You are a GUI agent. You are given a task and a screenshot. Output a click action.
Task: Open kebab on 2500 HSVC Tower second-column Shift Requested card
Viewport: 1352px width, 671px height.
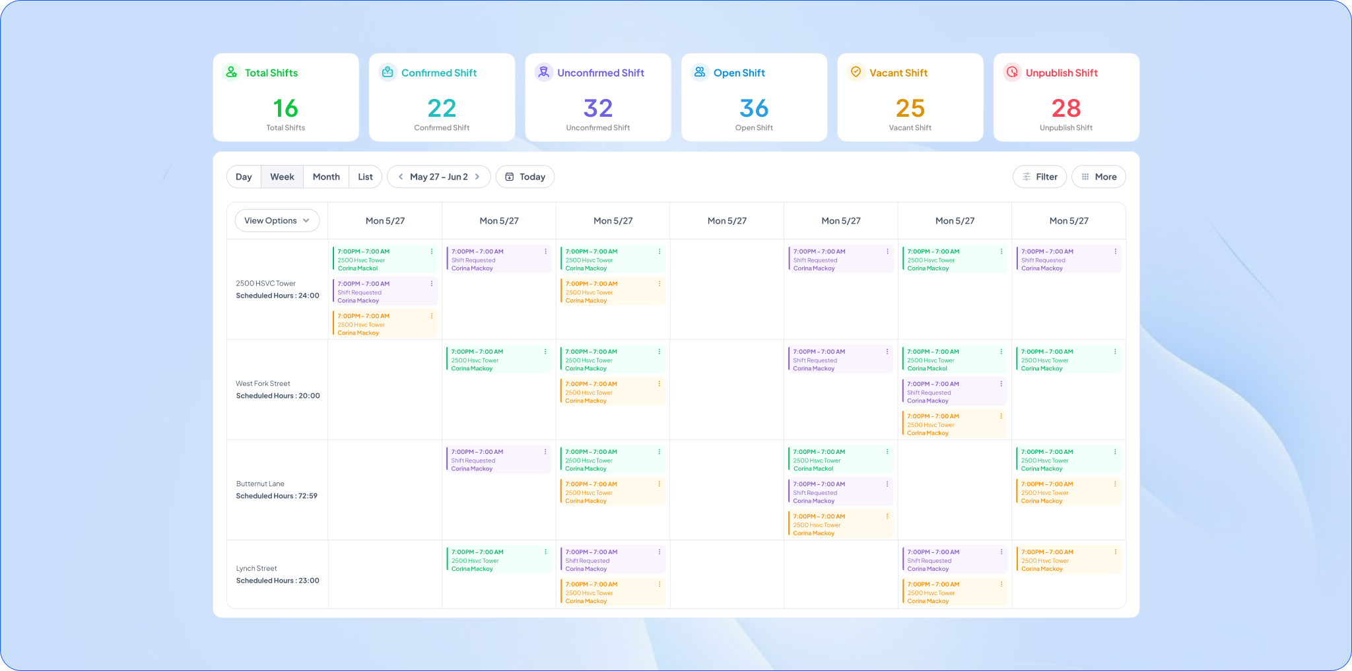[x=545, y=251]
